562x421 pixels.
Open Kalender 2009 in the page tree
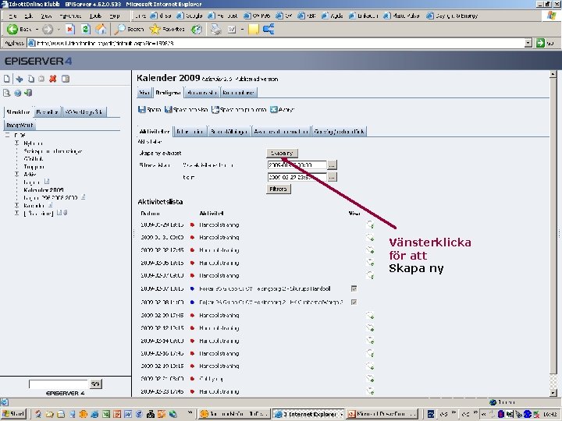coord(44,189)
